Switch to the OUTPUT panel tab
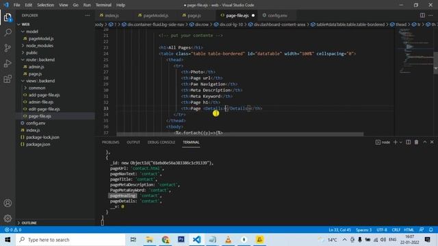438x246 pixels. (x=133, y=142)
